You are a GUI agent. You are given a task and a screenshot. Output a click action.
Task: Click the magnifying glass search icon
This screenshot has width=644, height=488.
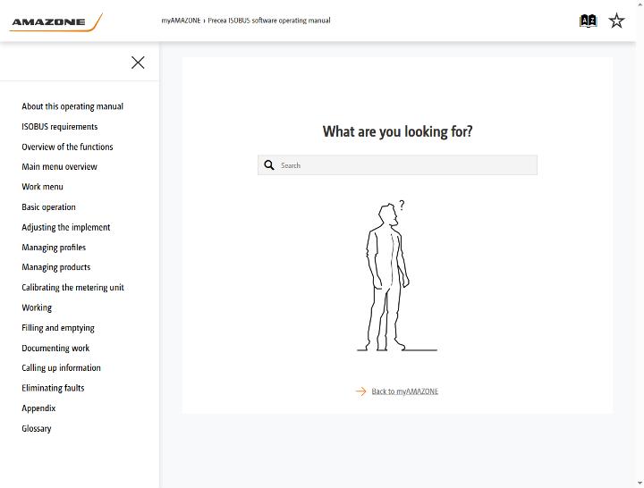269,165
